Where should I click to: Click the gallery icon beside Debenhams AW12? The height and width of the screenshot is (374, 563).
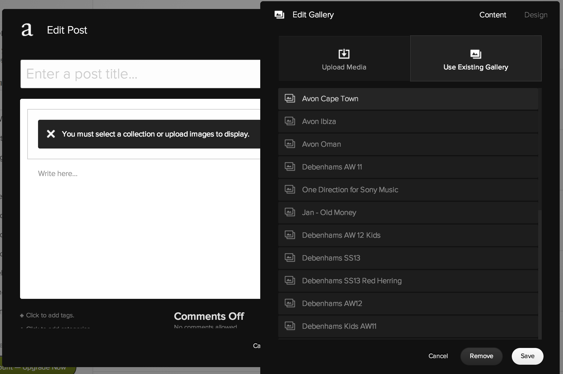pos(290,303)
